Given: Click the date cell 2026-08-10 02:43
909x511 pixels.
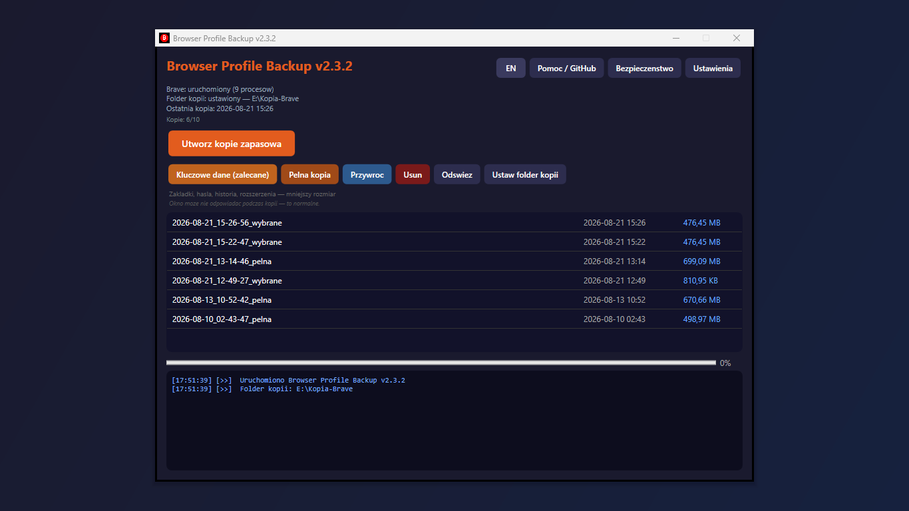Looking at the screenshot, I should (x=614, y=319).
